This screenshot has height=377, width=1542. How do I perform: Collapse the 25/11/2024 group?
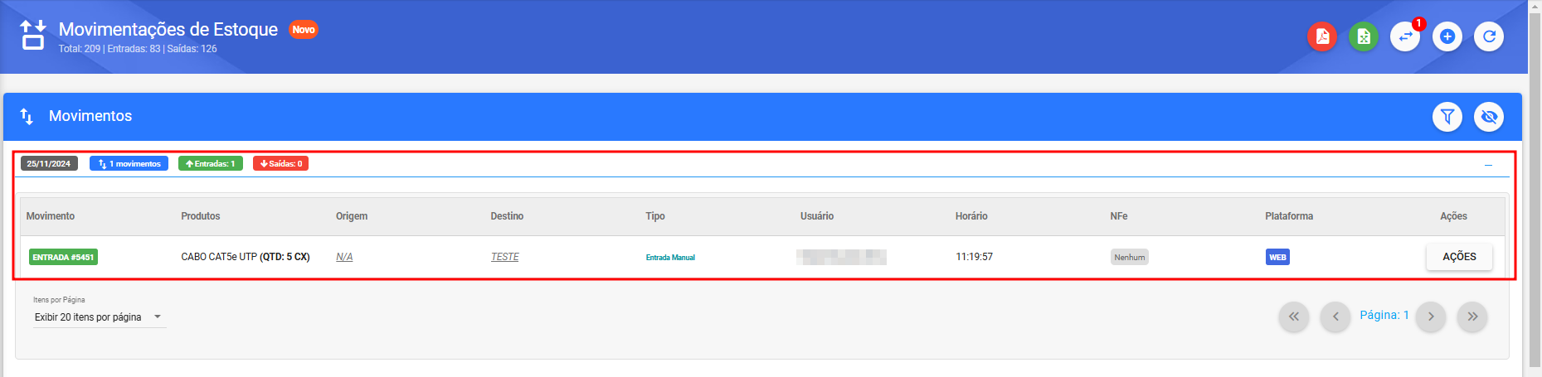point(1488,165)
